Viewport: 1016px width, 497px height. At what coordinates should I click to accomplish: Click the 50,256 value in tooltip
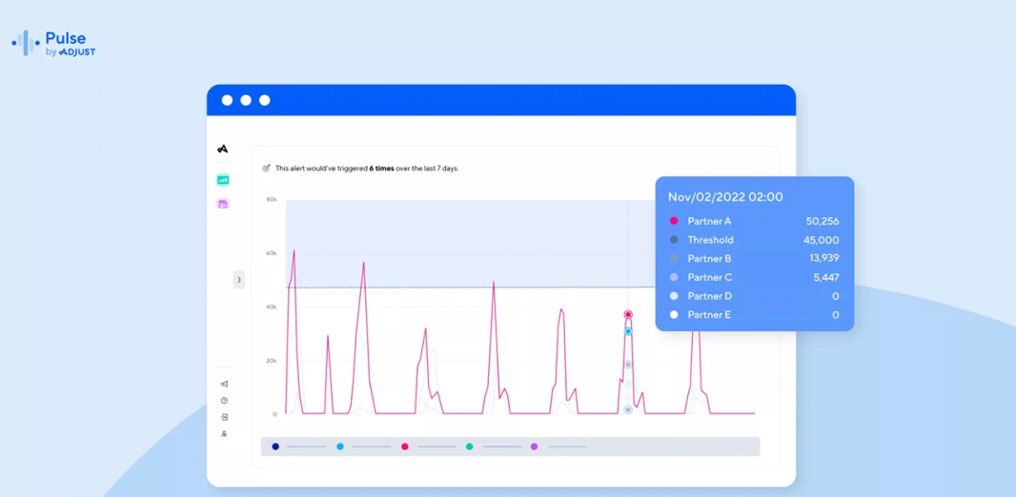pyautogui.click(x=823, y=221)
